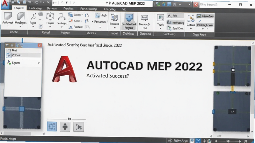Viewport: 255px width, 143px height.
Task: Click the Ployact tool icon
Action: (50, 17)
